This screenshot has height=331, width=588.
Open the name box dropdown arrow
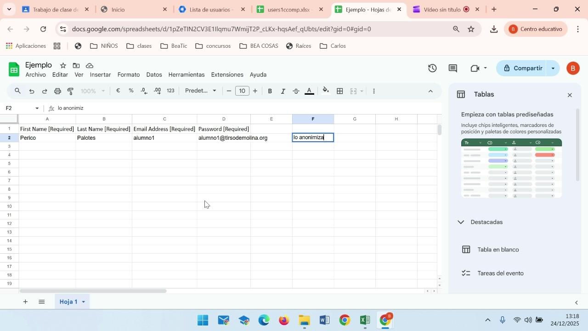[x=37, y=108]
